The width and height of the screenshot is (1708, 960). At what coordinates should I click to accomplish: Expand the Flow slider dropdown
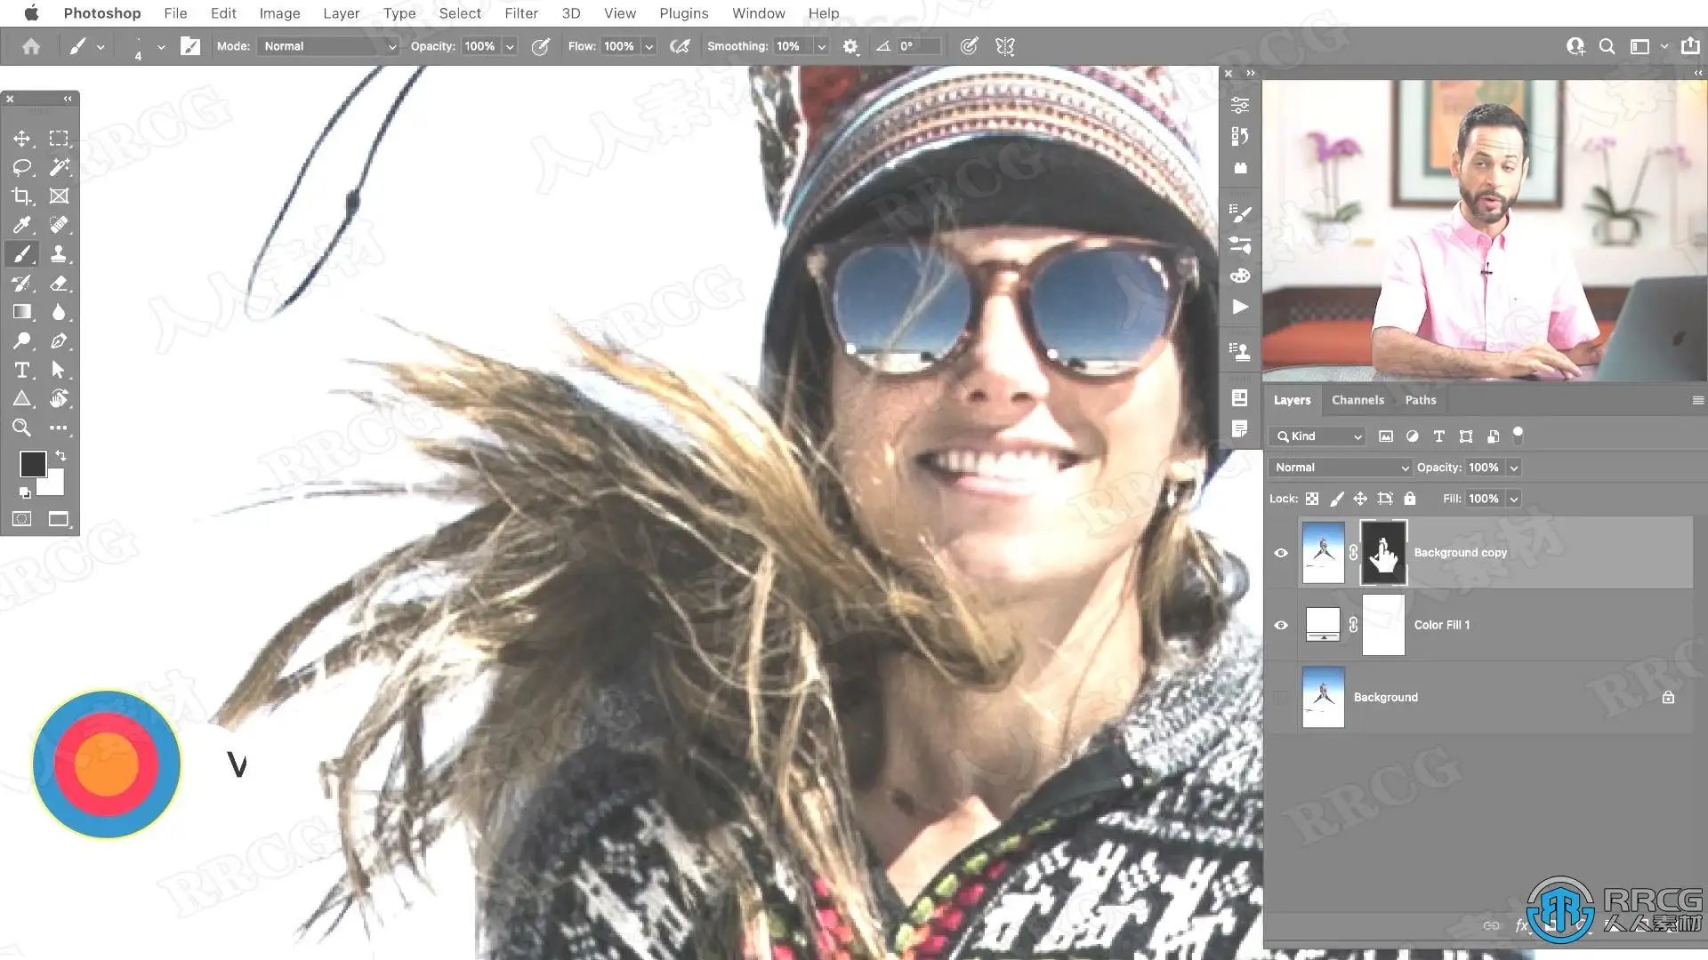tap(649, 46)
